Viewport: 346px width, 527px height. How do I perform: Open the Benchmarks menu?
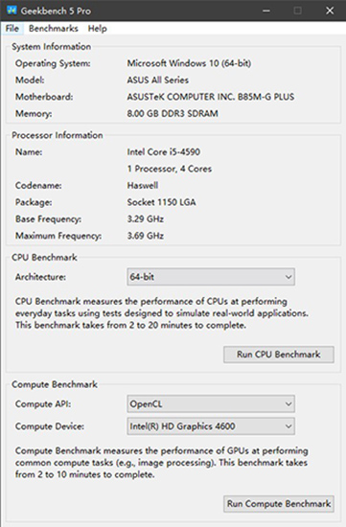coord(54,29)
